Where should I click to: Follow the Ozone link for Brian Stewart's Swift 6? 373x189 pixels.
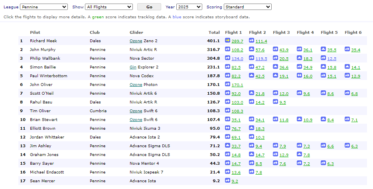tap(136, 120)
